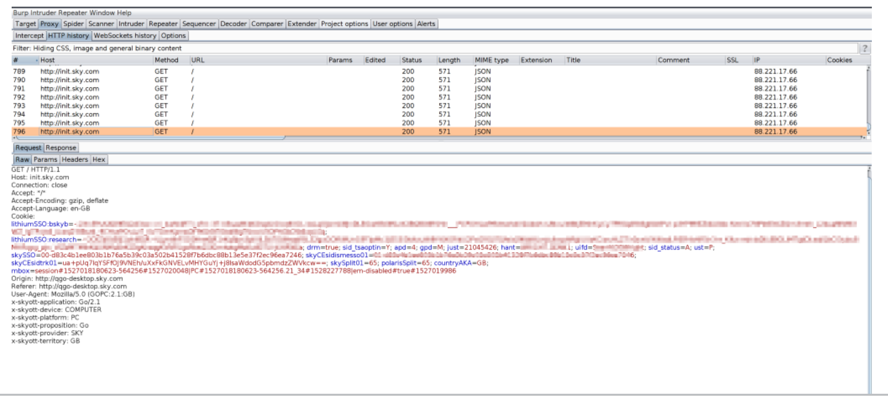Switch request view to Raw

22,159
